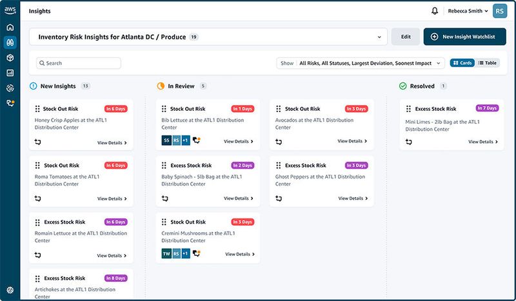Open the Show filters dropdown
This screenshot has width=516, height=301.
tap(361, 63)
